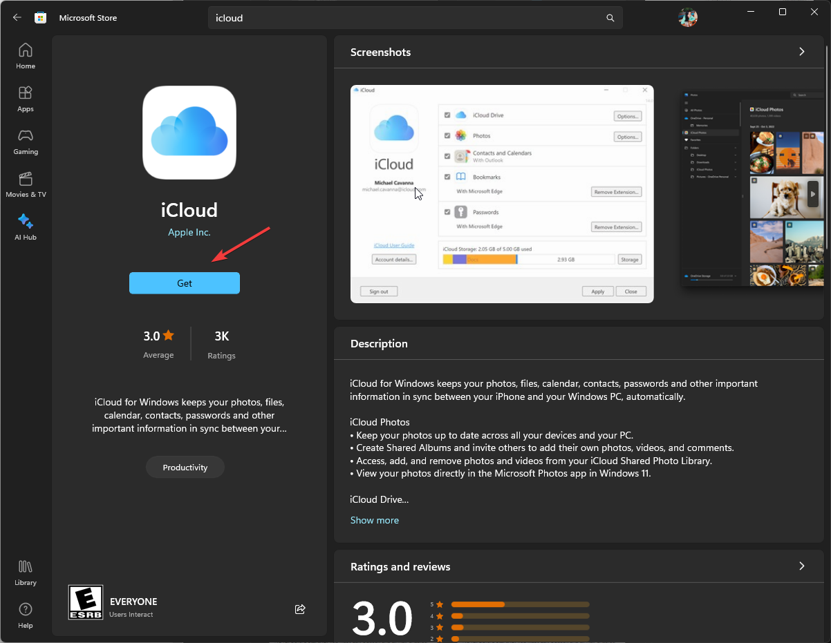Open the first iCloud settings screenshot

coord(502,194)
